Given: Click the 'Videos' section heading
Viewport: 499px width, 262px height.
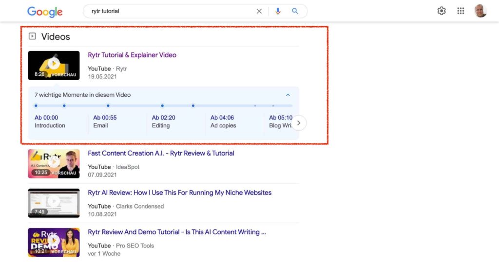Looking at the screenshot, I should click(x=56, y=36).
